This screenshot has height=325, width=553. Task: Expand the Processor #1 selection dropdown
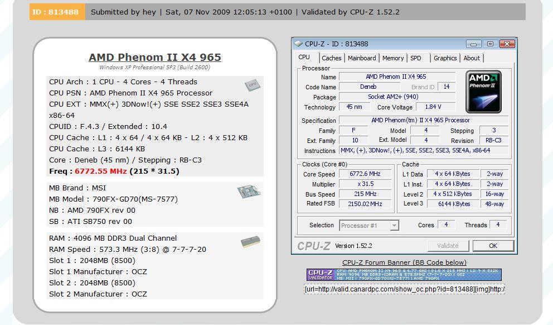coord(394,226)
